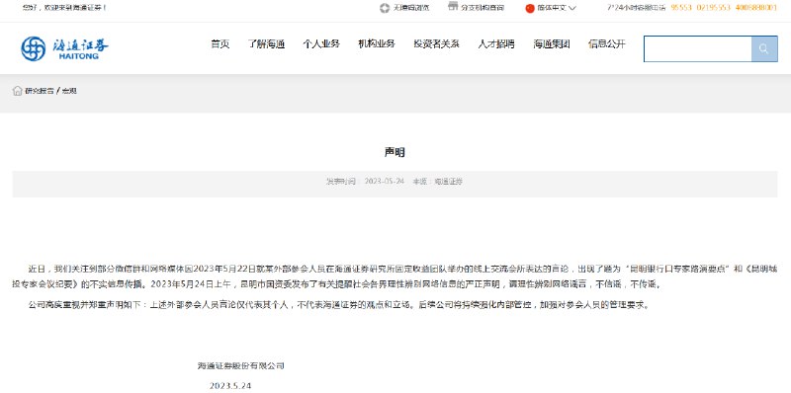Click the 95553 hotline number
This screenshot has height=393, width=791.
[x=681, y=8]
